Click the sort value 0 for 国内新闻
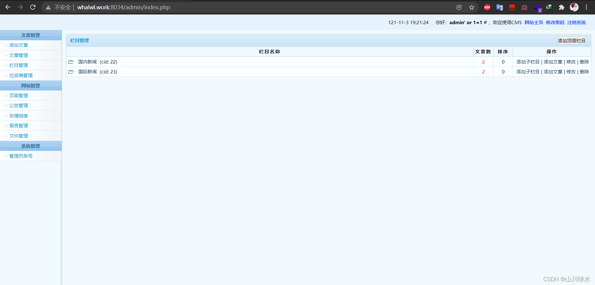 [x=503, y=62]
